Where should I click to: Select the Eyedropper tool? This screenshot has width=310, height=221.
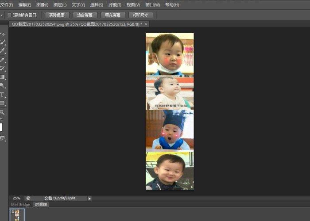pos(2,50)
